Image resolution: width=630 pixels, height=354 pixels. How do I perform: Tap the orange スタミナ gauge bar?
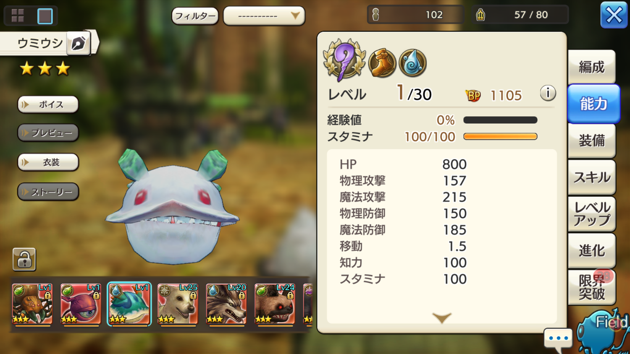tap(500, 136)
